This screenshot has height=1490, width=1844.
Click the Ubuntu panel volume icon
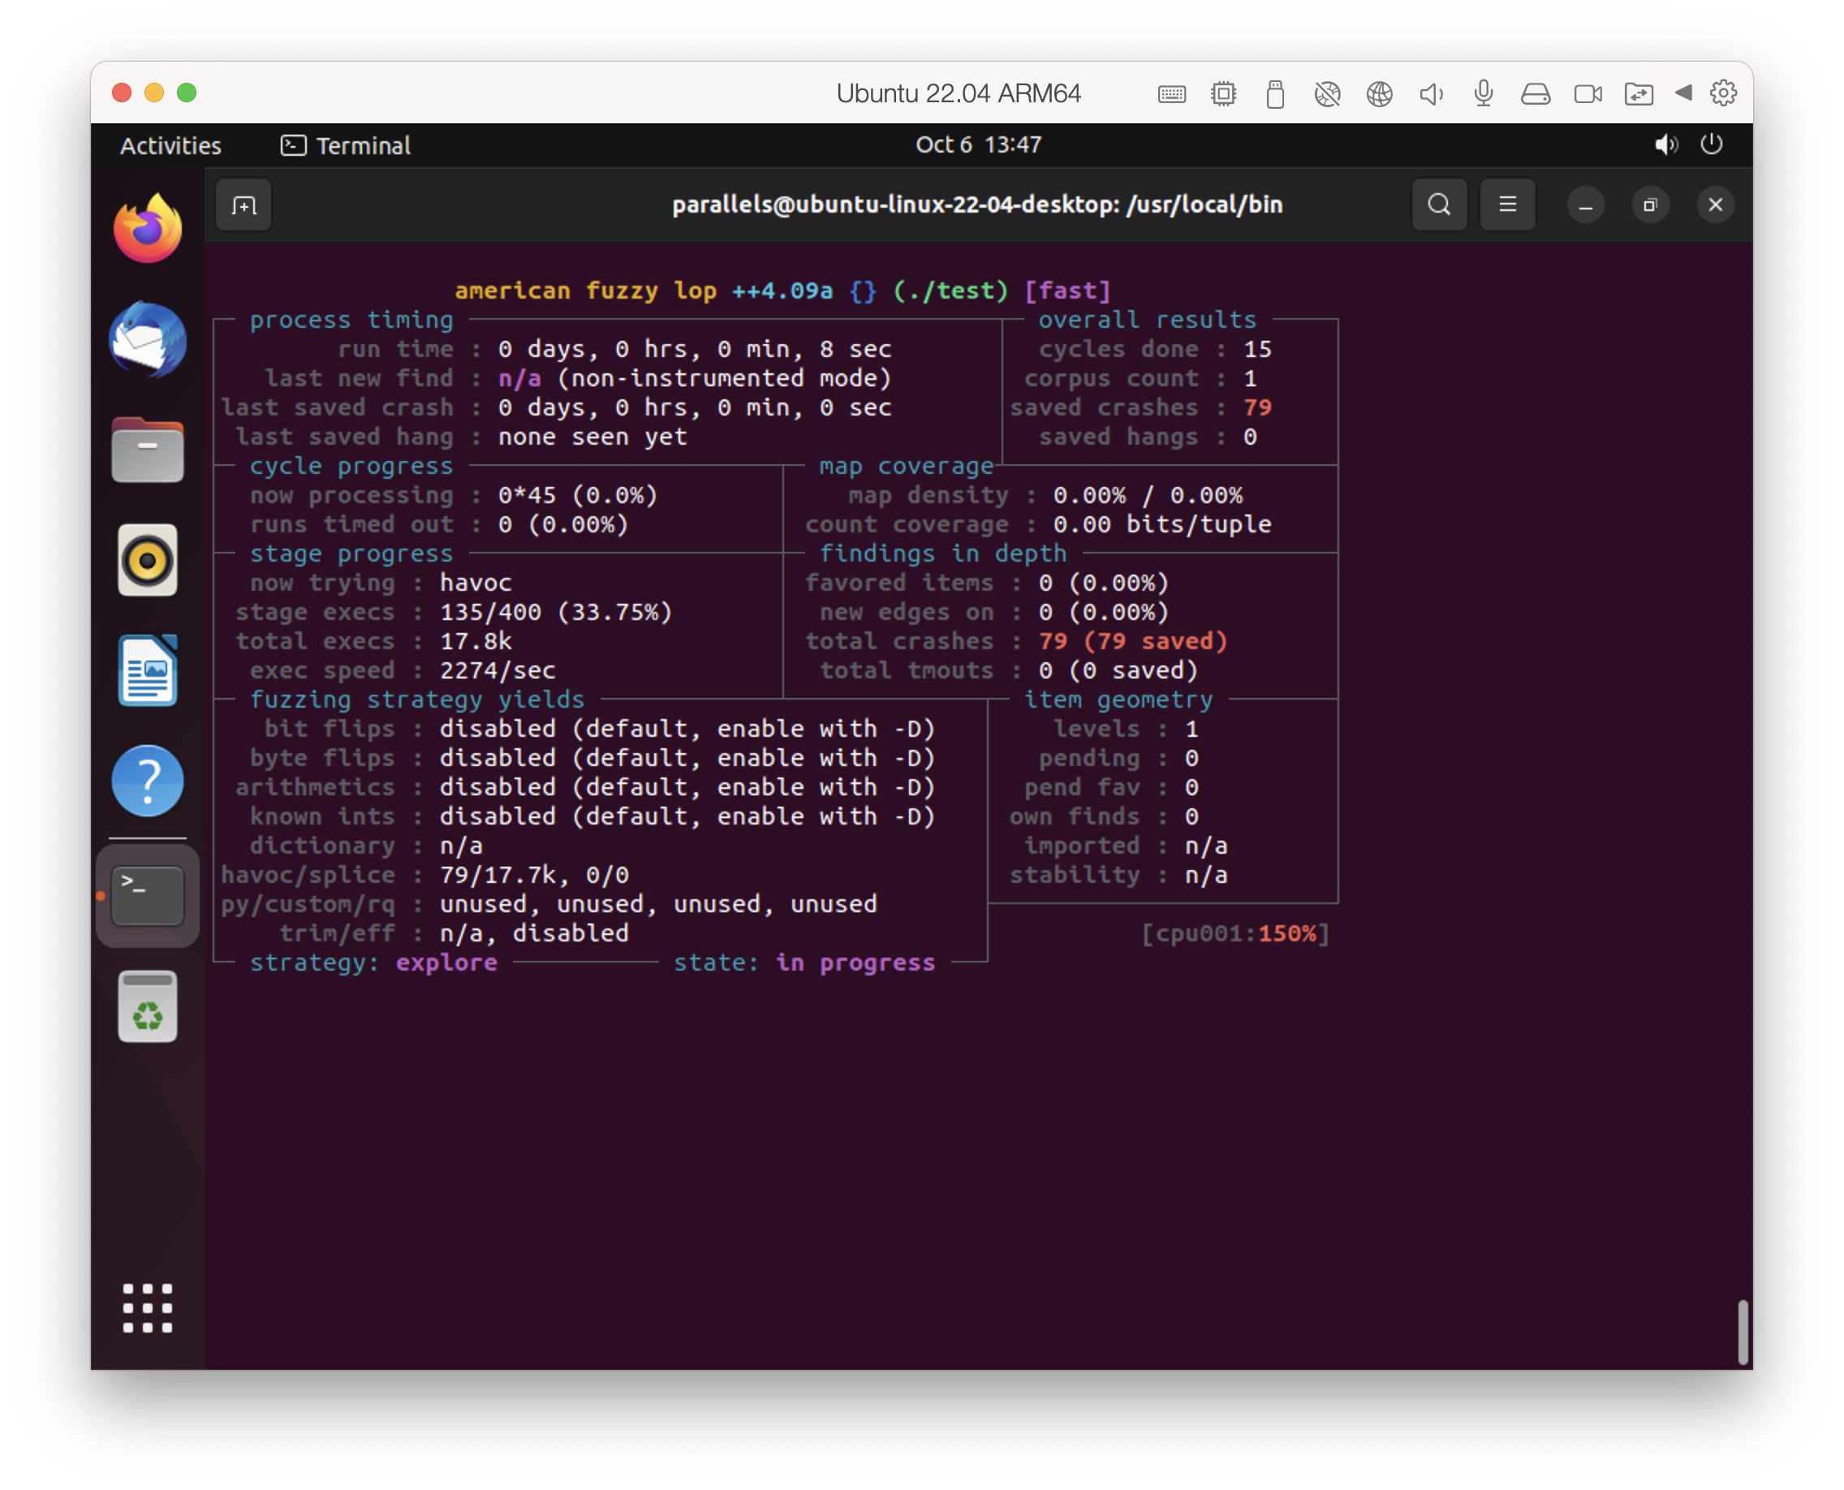click(1665, 144)
